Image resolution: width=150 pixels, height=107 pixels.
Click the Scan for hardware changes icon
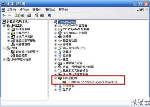pyautogui.click(x=49, y=15)
